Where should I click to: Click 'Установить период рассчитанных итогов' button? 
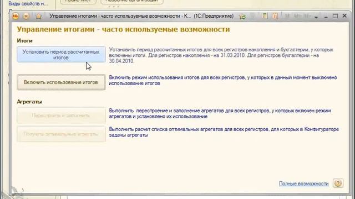click(x=61, y=55)
